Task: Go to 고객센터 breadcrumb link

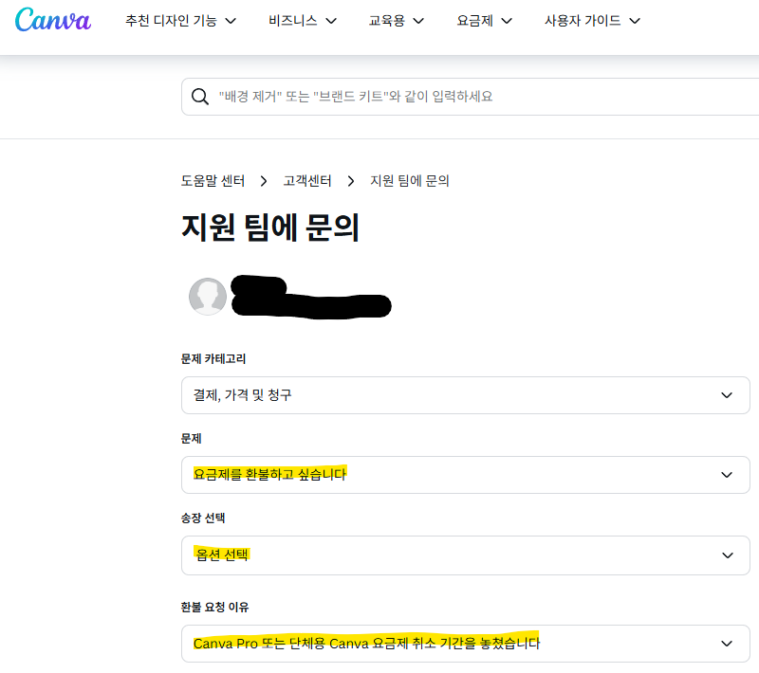Action: 307,181
